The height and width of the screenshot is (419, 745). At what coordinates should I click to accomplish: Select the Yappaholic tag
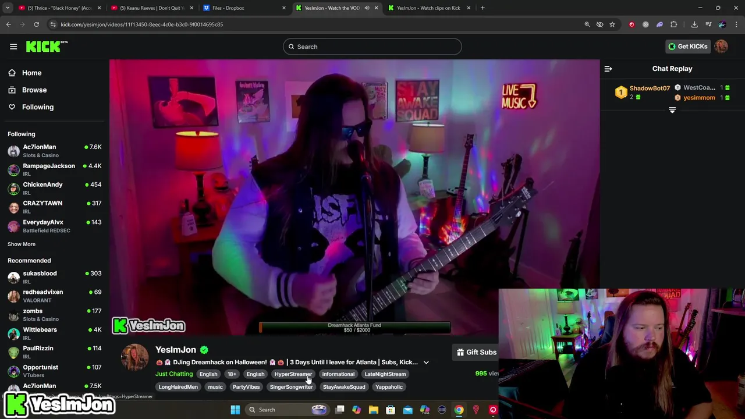coord(389,387)
